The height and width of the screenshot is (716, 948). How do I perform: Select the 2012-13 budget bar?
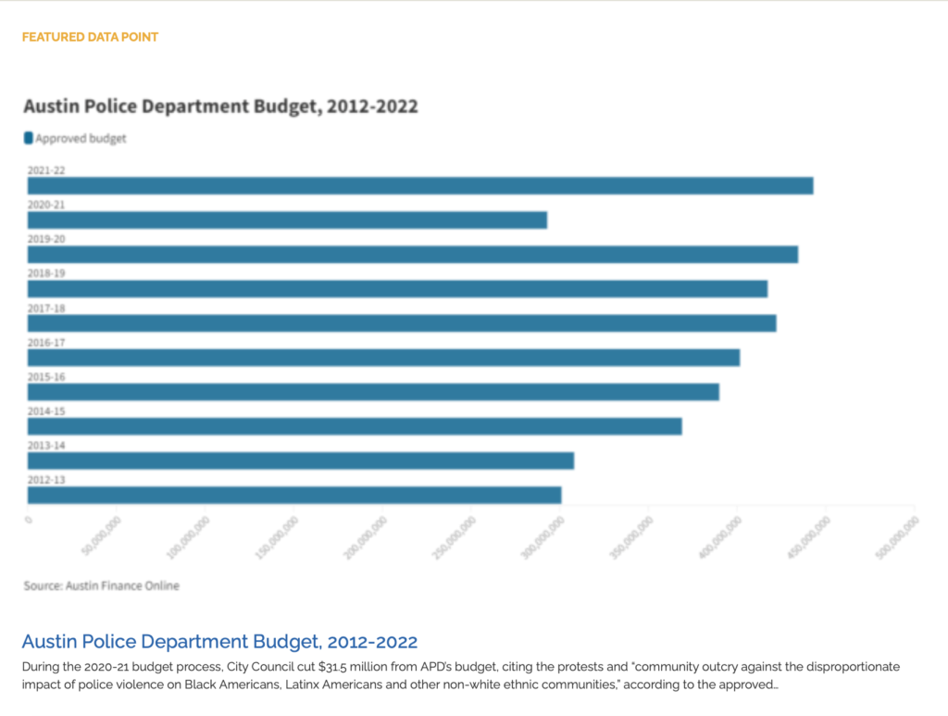pyautogui.click(x=293, y=496)
